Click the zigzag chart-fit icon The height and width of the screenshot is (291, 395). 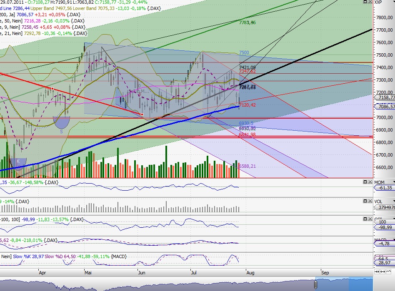click(388, 271)
